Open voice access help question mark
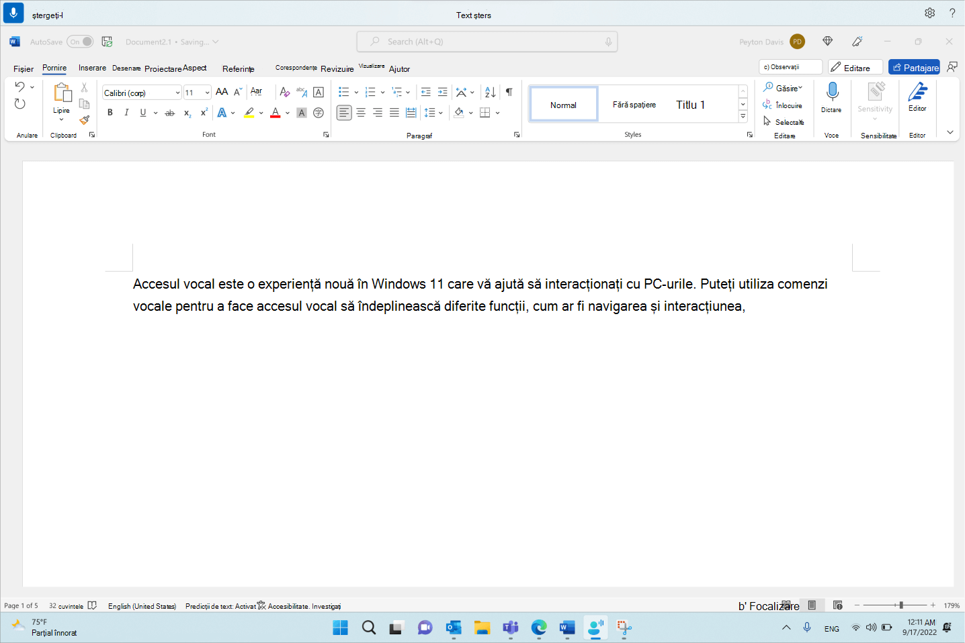 coord(952,13)
